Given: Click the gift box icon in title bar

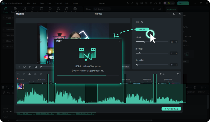Looking at the screenshot, I should click(x=128, y=3).
